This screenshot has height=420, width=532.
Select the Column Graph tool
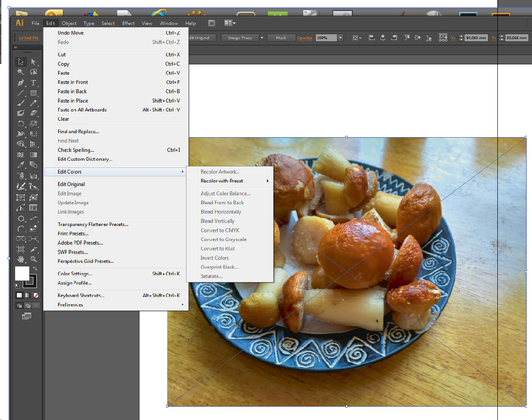pos(33,176)
